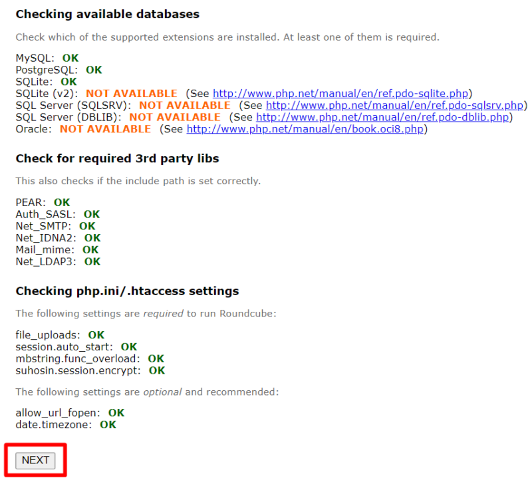Viewport: 532px width, 478px height.
Task: Click the OK status next to date.timezone
Action: pyautogui.click(x=108, y=425)
